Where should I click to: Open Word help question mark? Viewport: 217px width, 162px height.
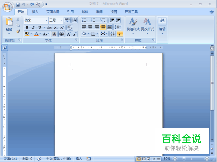(211, 12)
